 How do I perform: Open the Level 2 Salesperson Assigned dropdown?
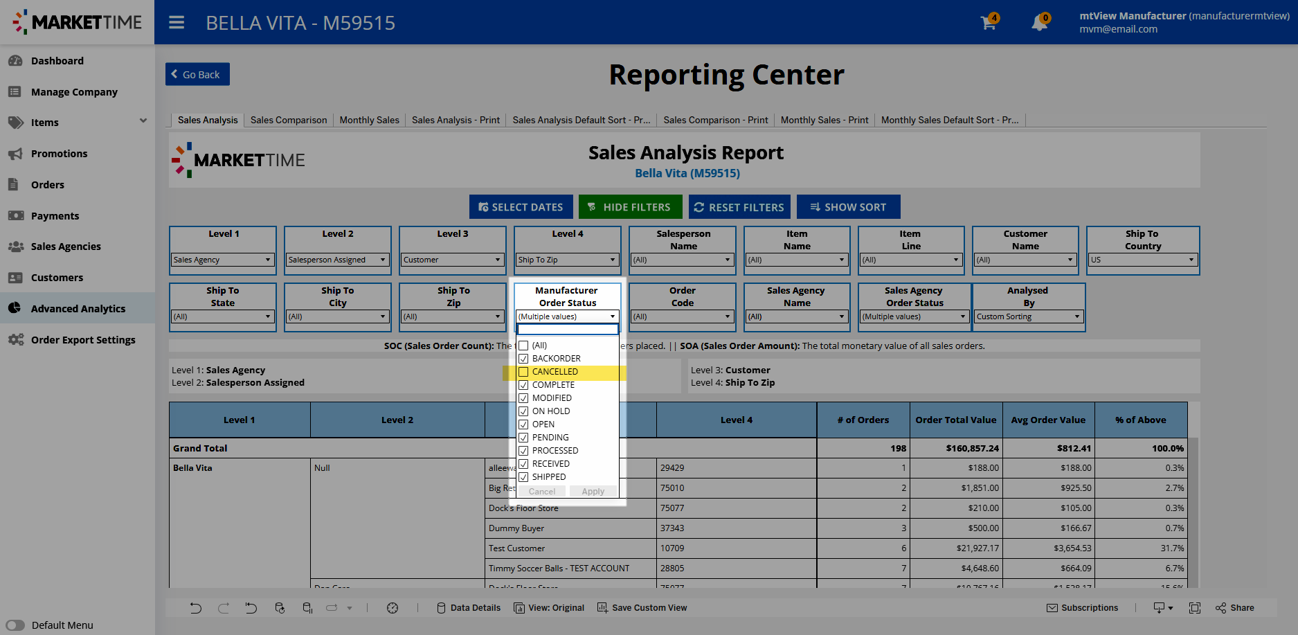click(337, 260)
